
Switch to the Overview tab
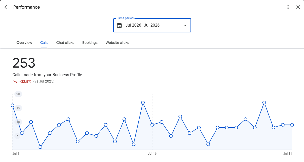pyautogui.click(x=24, y=43)
